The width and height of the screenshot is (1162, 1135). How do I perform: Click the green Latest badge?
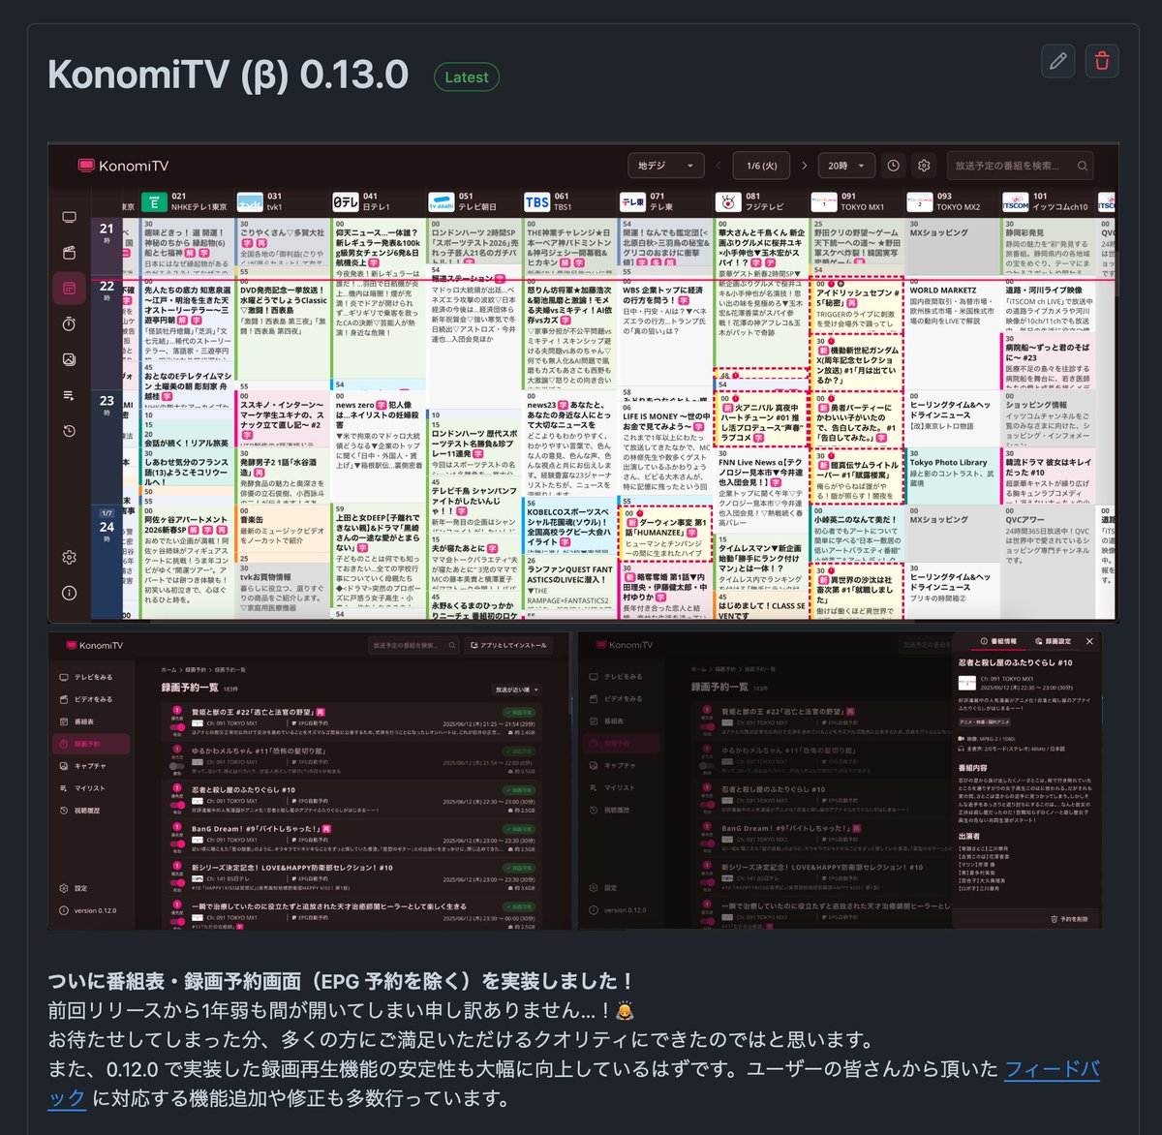coord(467,77)
